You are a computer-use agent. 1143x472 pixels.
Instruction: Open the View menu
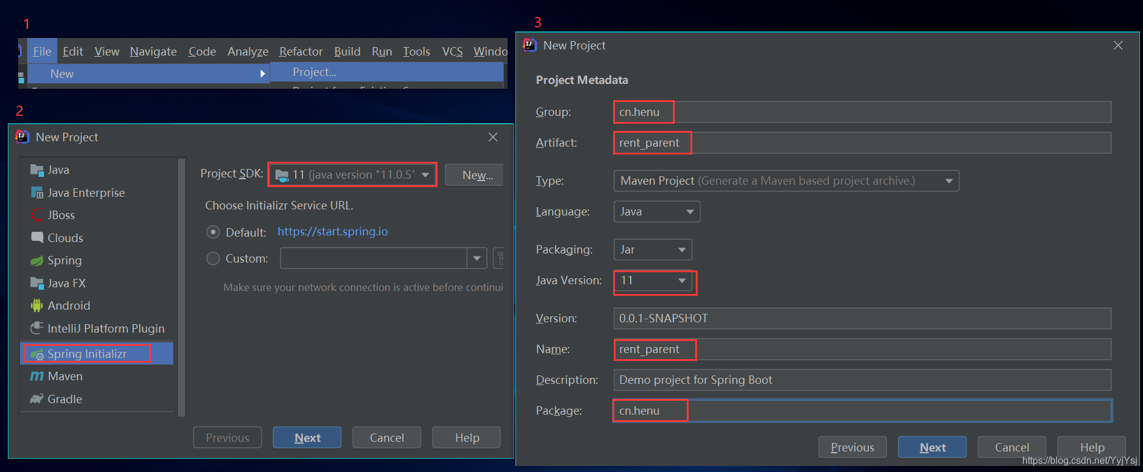[x=107, y=51]
